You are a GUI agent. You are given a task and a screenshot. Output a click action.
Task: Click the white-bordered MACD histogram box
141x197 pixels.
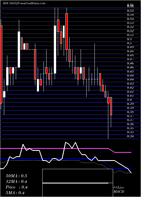coord(78,183)
